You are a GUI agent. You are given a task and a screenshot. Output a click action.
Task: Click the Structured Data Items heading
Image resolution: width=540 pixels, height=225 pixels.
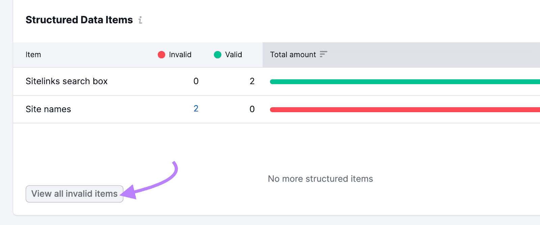pos(79,20)
